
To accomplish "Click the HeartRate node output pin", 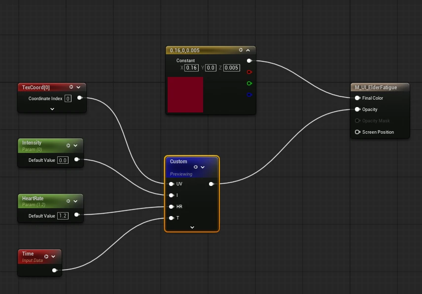I will [77, 215].
